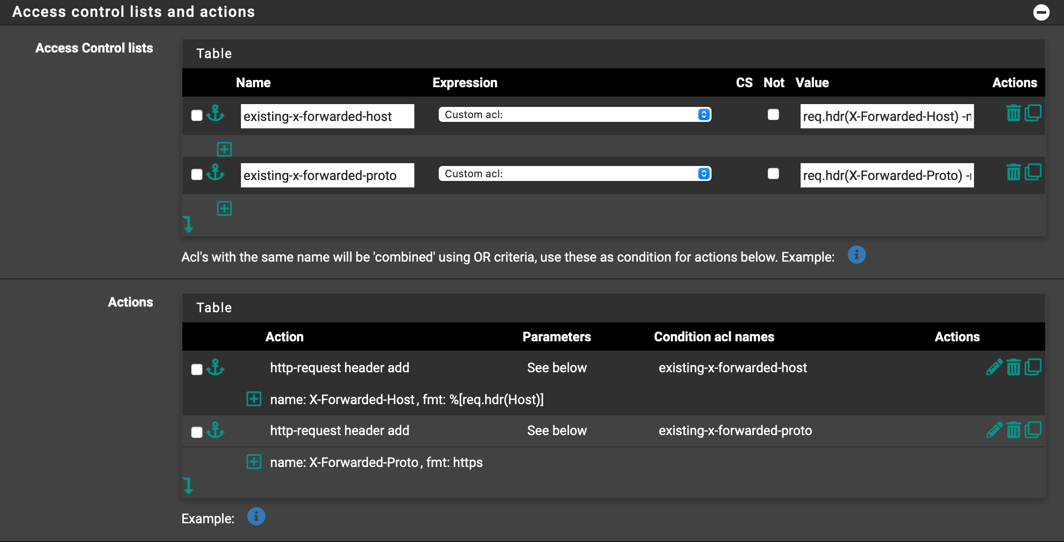Delete the existing-x-forwarded-proto action
The width and height of the screenshot is (1064, 542).
[1013, 430]
